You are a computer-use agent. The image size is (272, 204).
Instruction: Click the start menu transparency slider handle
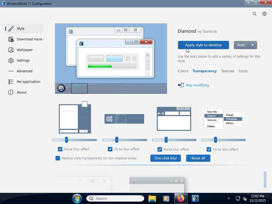click(x=67, y=140)
